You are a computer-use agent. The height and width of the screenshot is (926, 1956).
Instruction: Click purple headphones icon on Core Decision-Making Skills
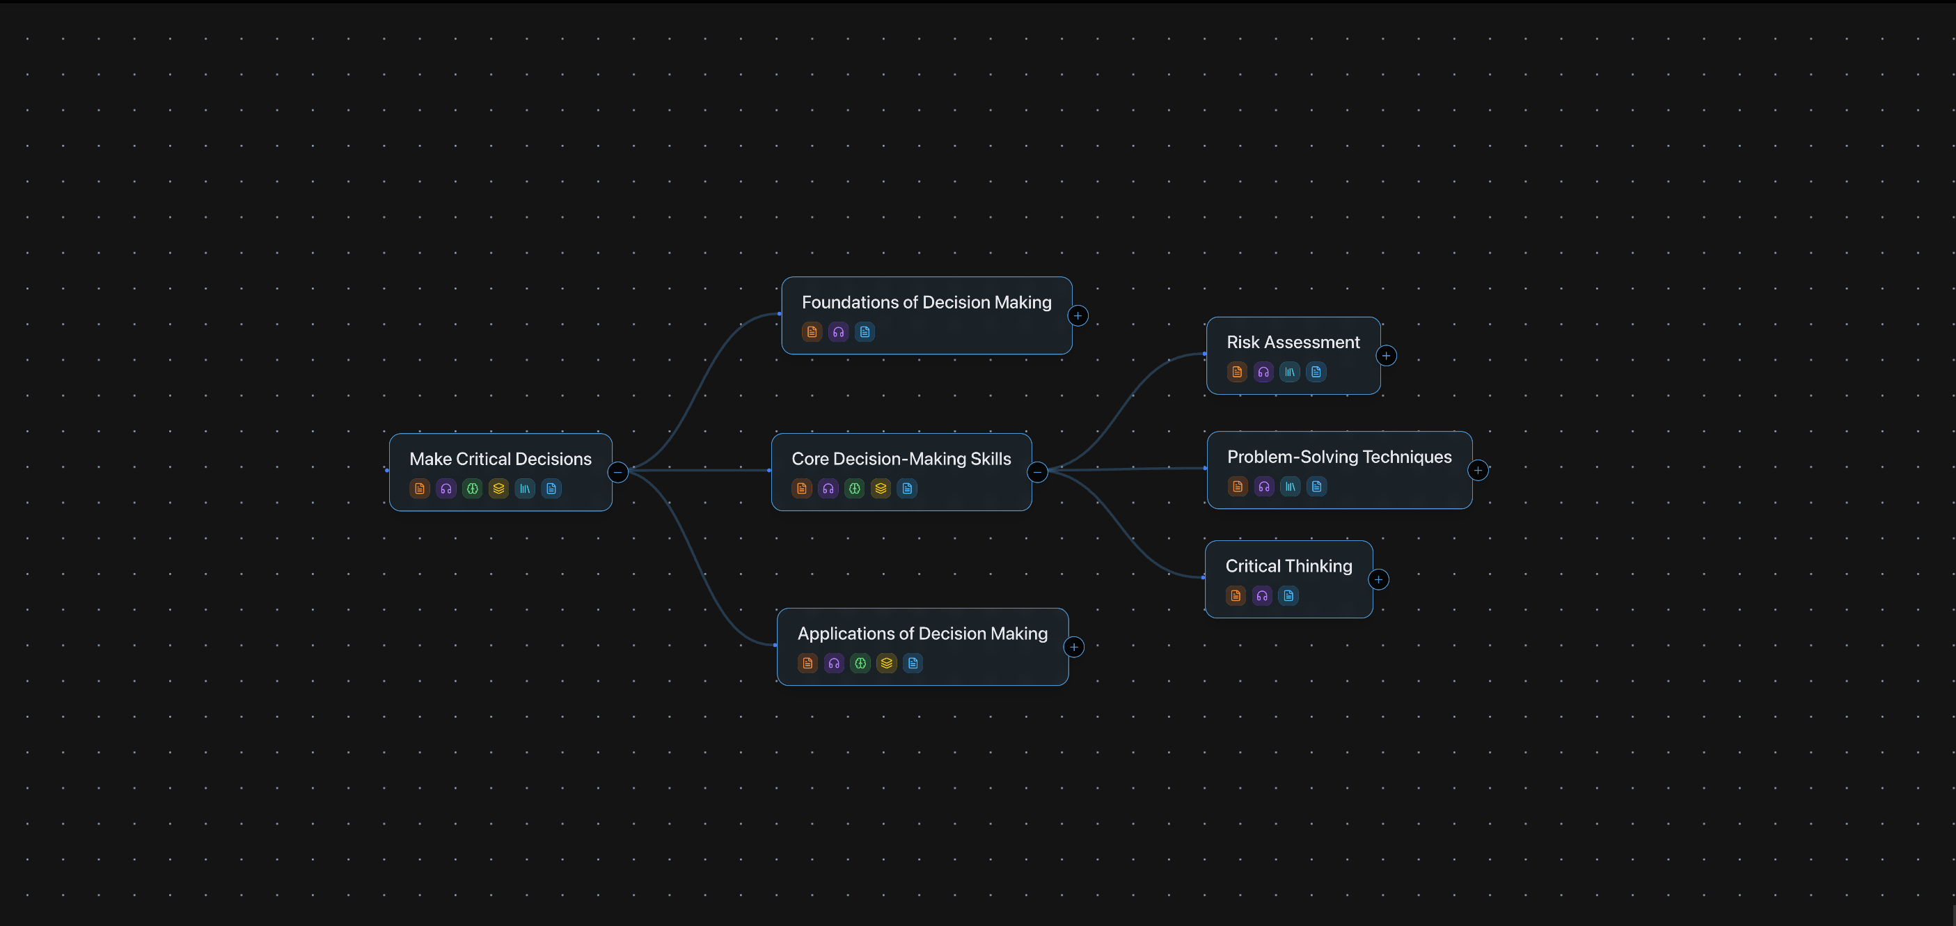tap(828, 489)
